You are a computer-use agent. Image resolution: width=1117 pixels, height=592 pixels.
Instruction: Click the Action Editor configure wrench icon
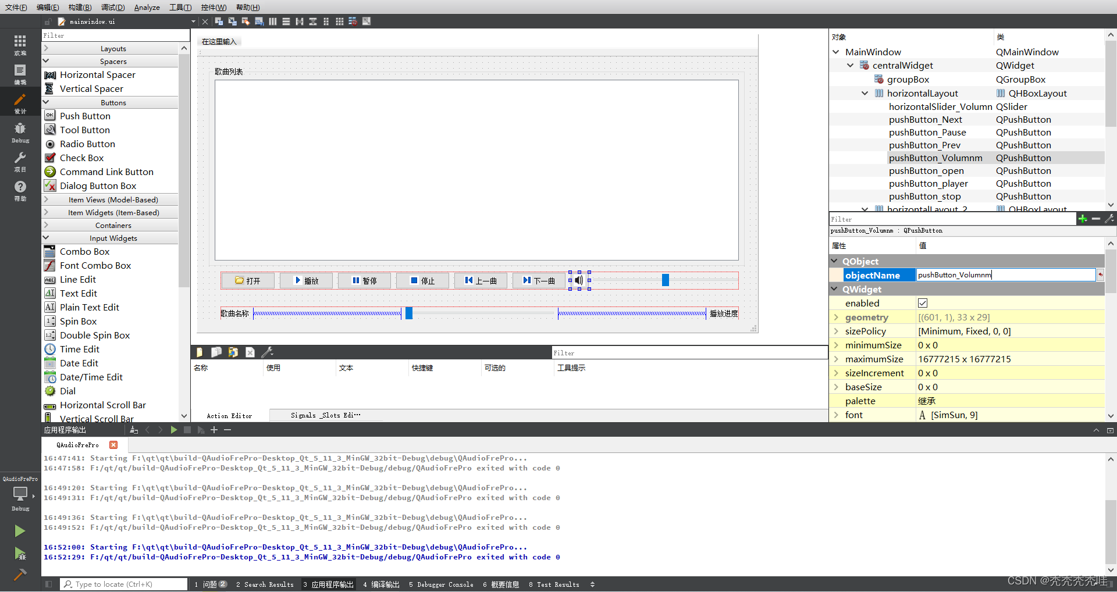tap(267, 352)
